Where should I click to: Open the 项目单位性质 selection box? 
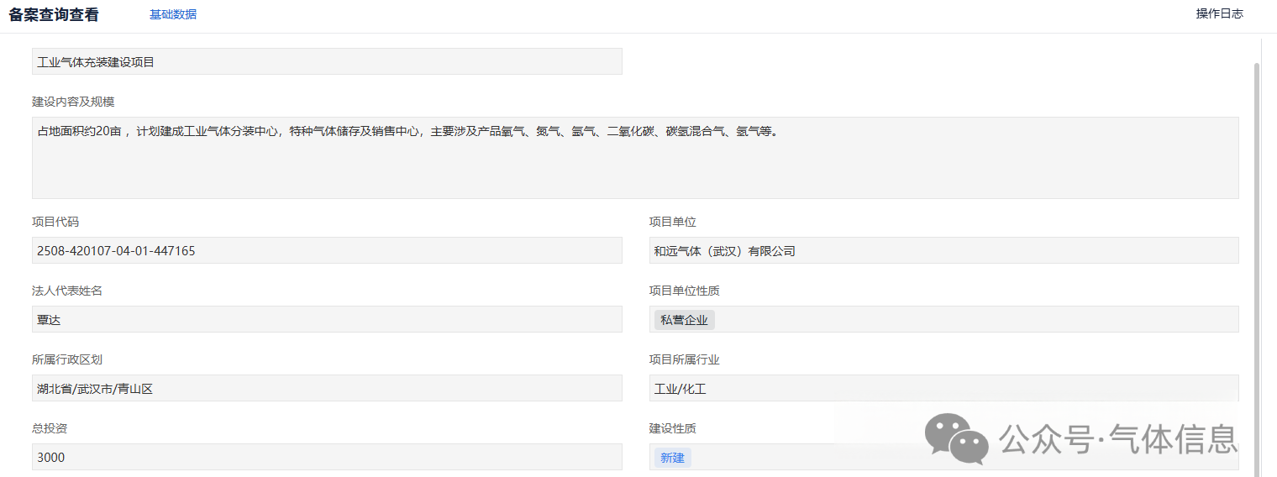coord(975,319)
